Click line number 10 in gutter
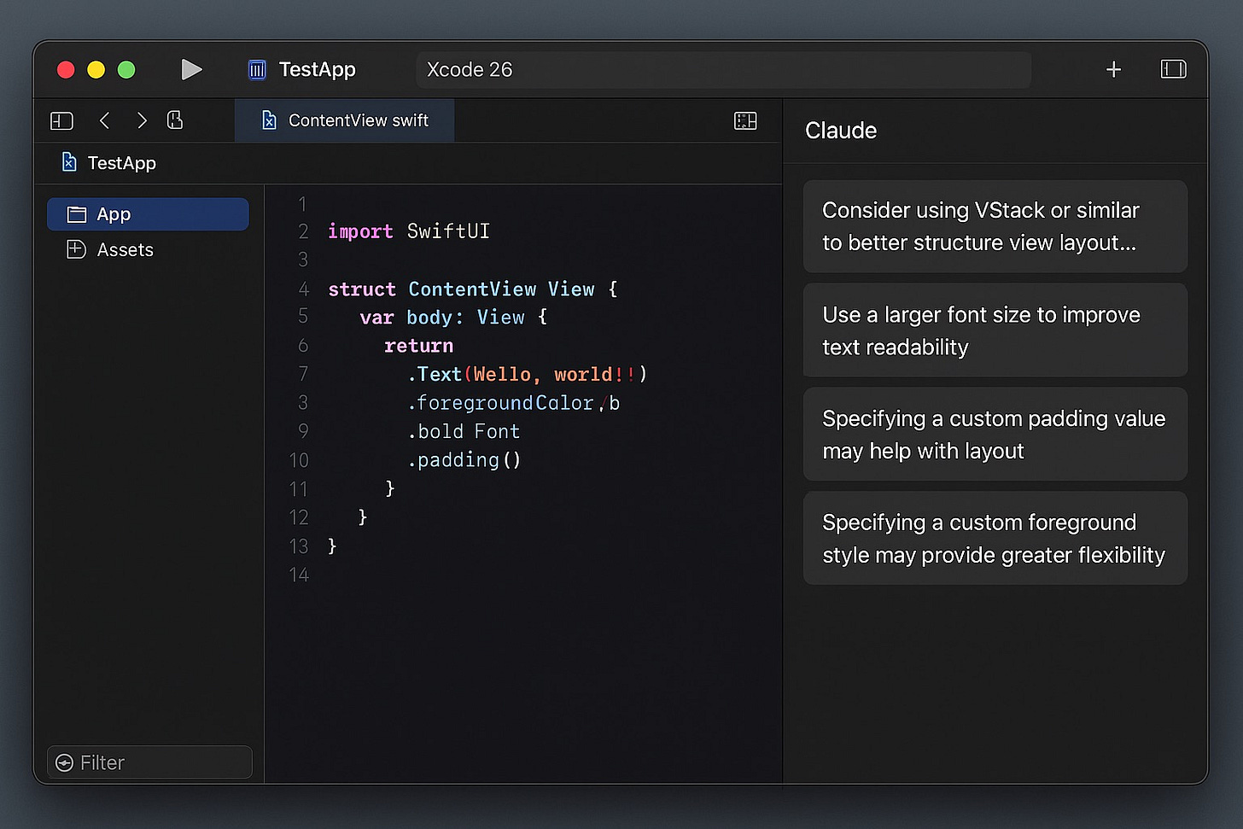 coord(299,460)
